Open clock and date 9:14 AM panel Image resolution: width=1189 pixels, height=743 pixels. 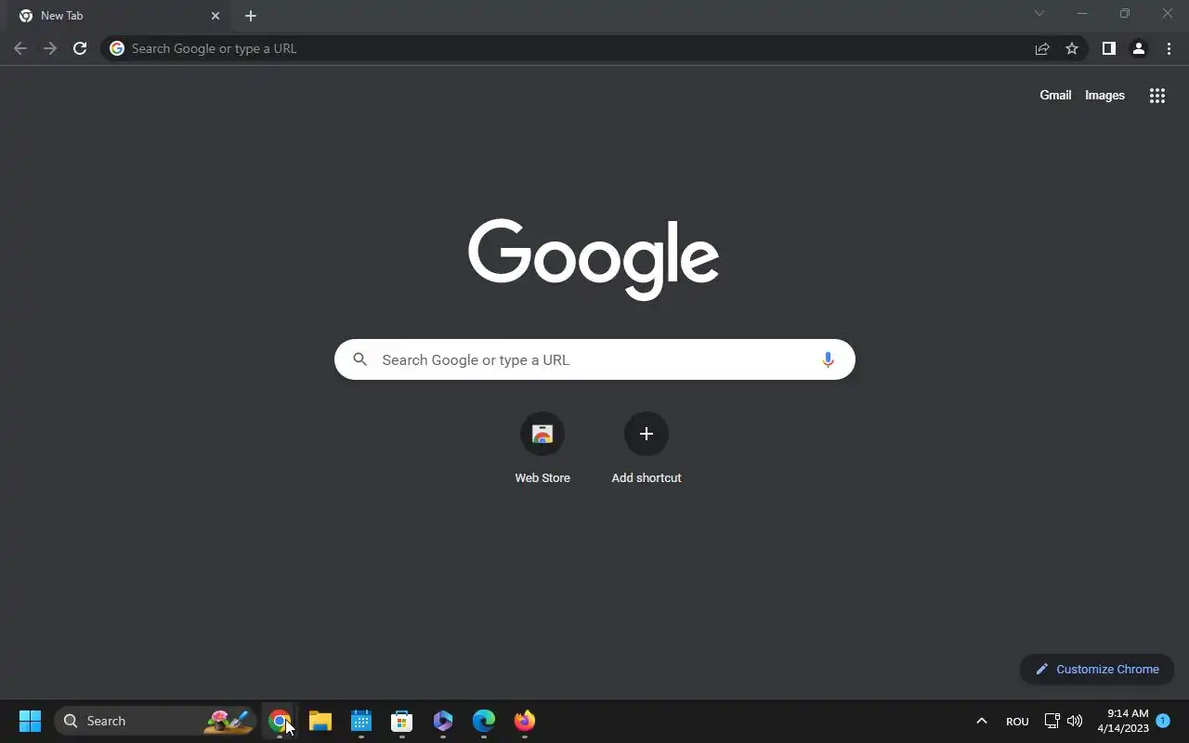coord(1123,721)
